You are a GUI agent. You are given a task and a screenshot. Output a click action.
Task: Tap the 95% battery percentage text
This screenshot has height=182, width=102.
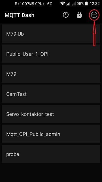[x=80, y=4]
